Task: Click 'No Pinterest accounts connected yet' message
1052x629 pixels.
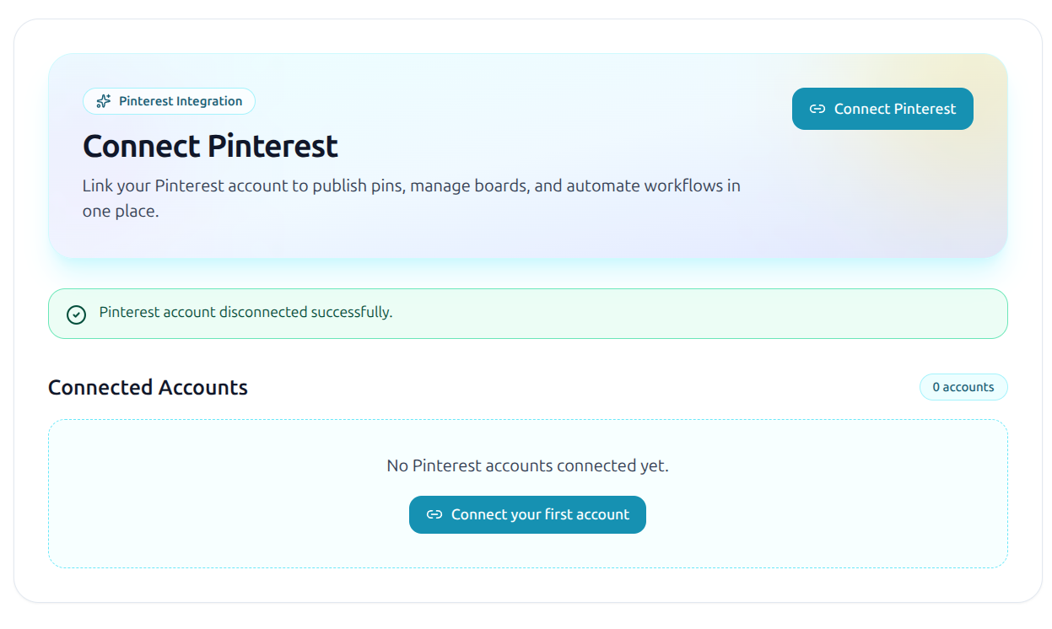Action: [526, 465]
